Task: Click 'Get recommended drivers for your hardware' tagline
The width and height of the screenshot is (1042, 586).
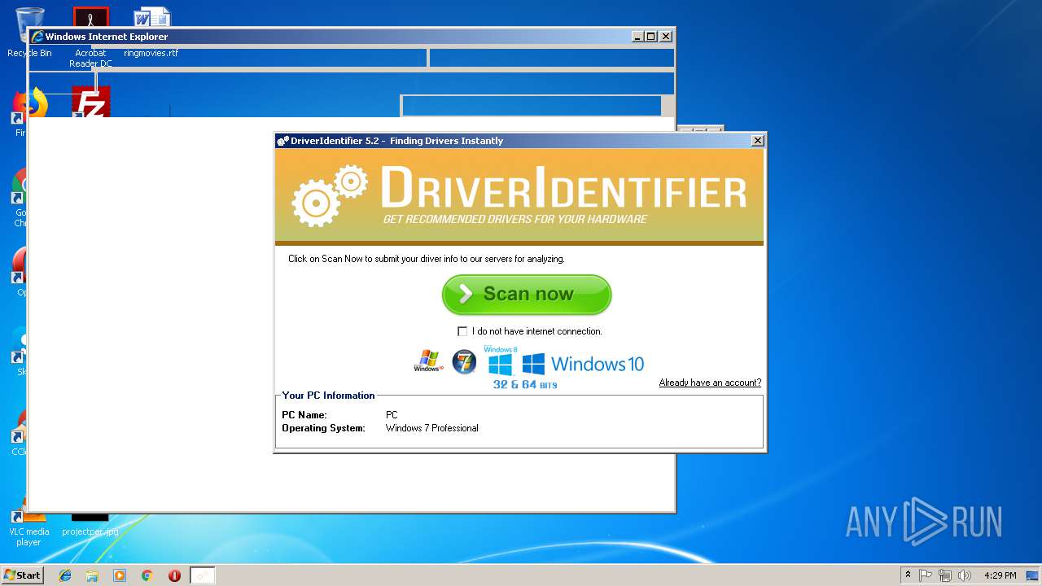Action: 515,219
